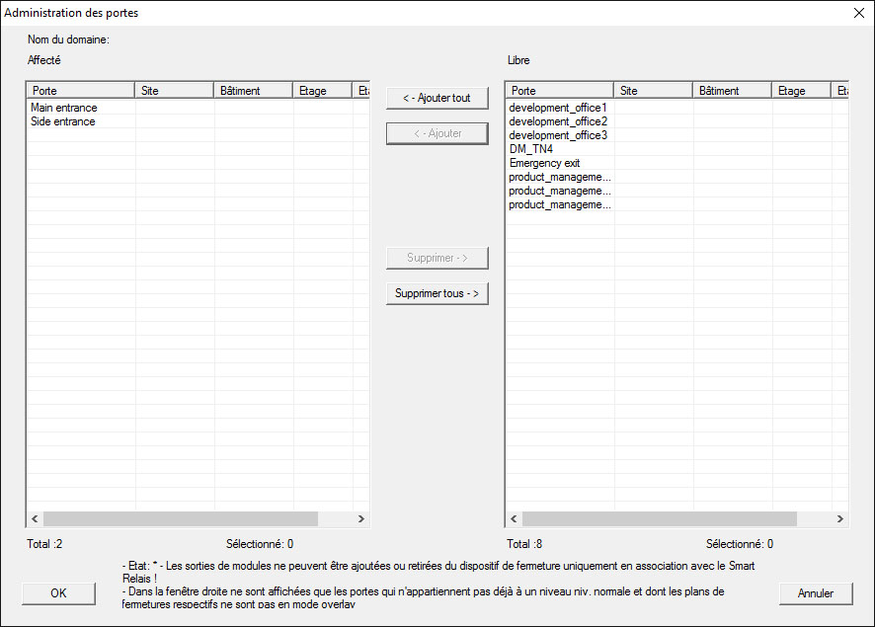Cancel with the Annuler button

815,593
